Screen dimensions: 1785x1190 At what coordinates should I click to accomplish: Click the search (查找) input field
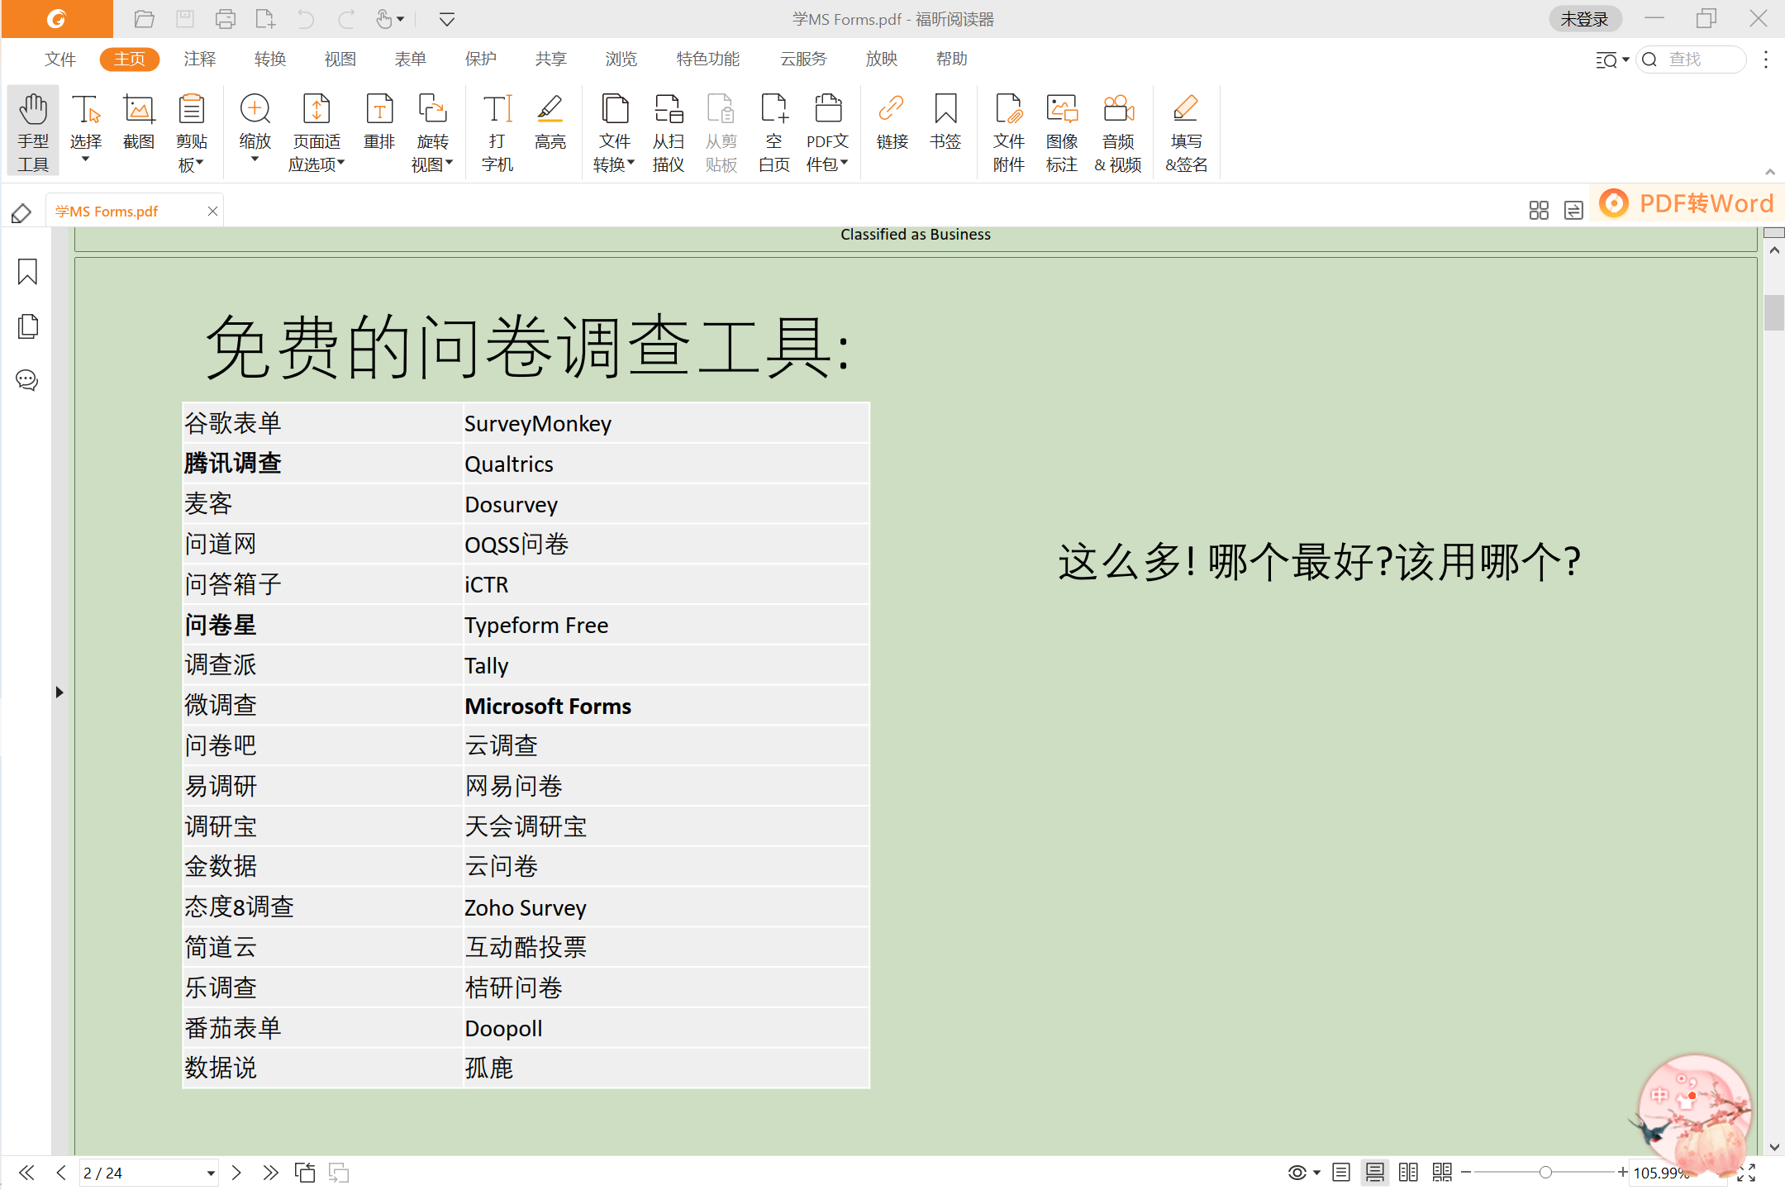click(x=1692, y=59)
